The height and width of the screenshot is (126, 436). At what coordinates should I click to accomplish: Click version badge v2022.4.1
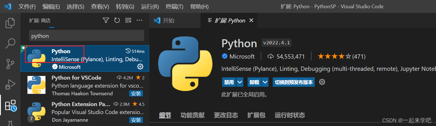click(x=276, y=43)
